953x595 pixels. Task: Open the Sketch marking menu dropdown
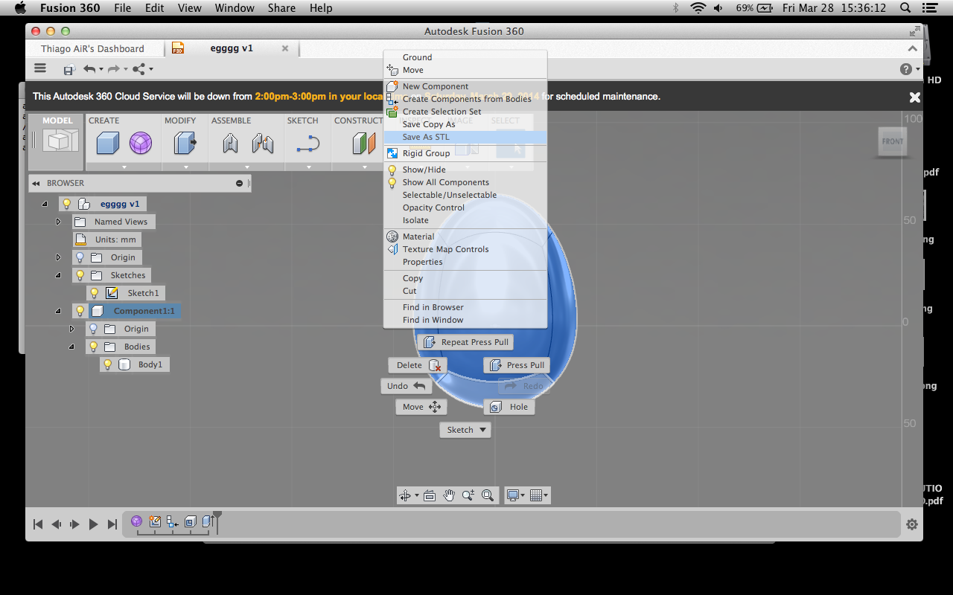465,430
